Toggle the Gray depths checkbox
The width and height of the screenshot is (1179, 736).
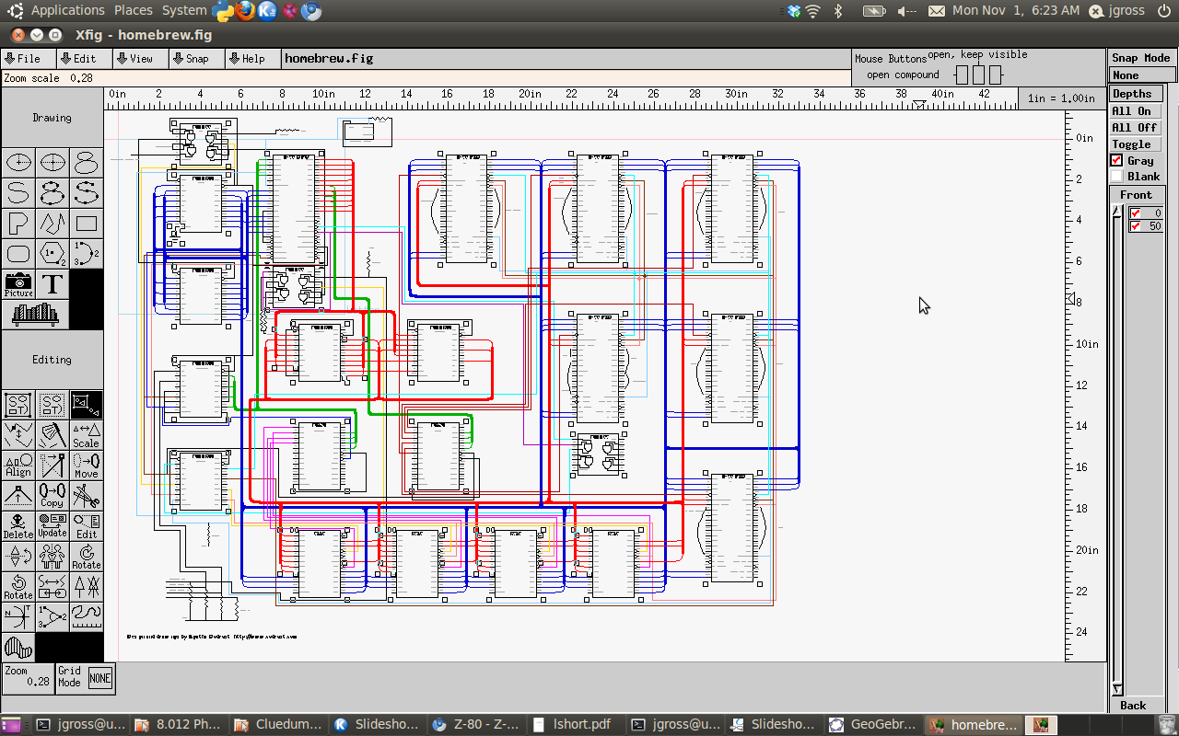(1117, 161)
